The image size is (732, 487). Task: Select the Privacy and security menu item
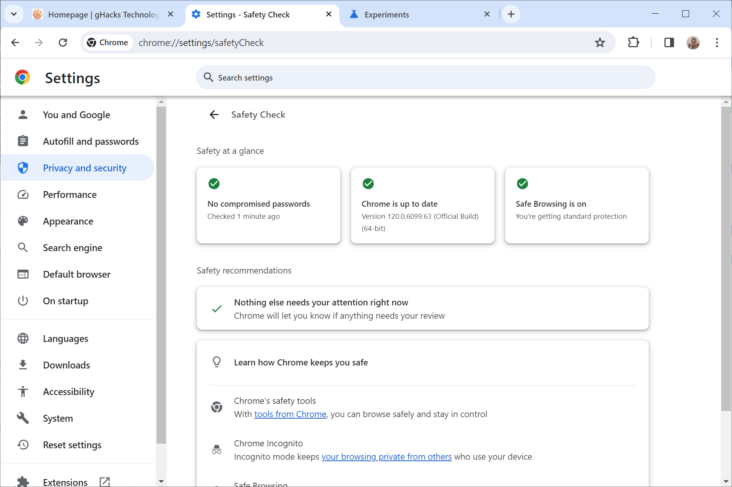(x=85, y=168)
